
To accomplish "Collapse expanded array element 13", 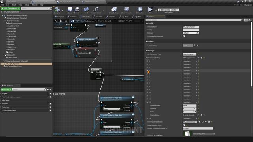I will click(148, 102).
